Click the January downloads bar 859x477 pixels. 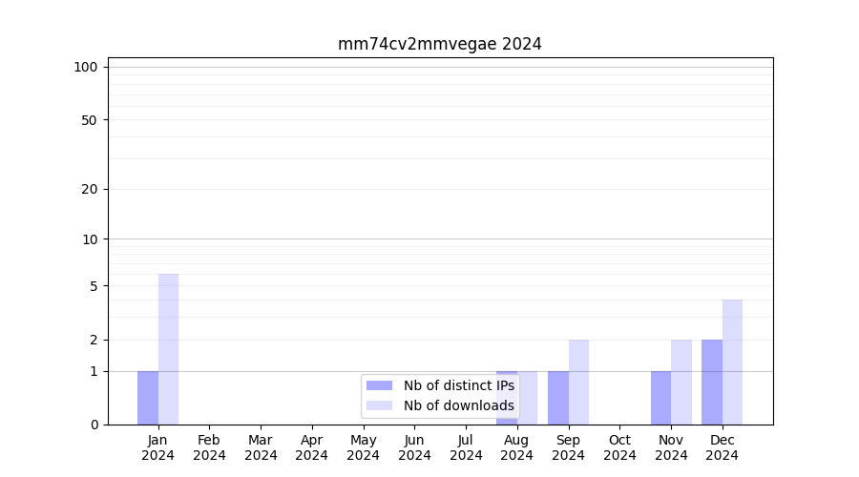point(168,349)
